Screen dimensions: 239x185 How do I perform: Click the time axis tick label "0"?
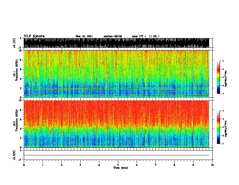[x=24, y=165]
